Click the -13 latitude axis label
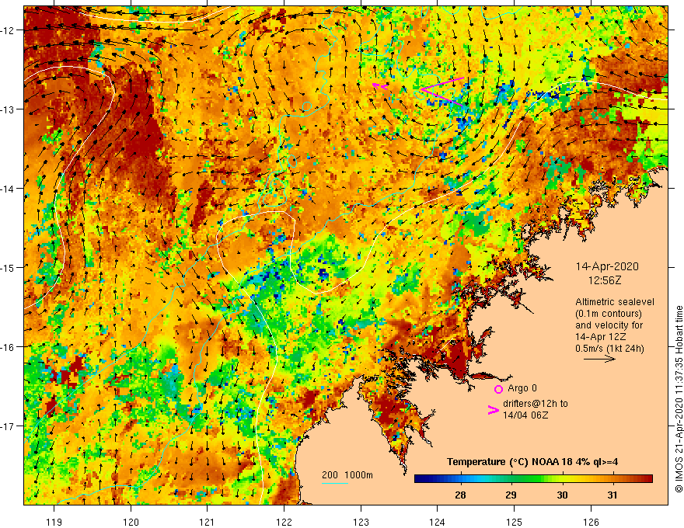The height and width of the screenshot is (528, 684). click(9, 109)
